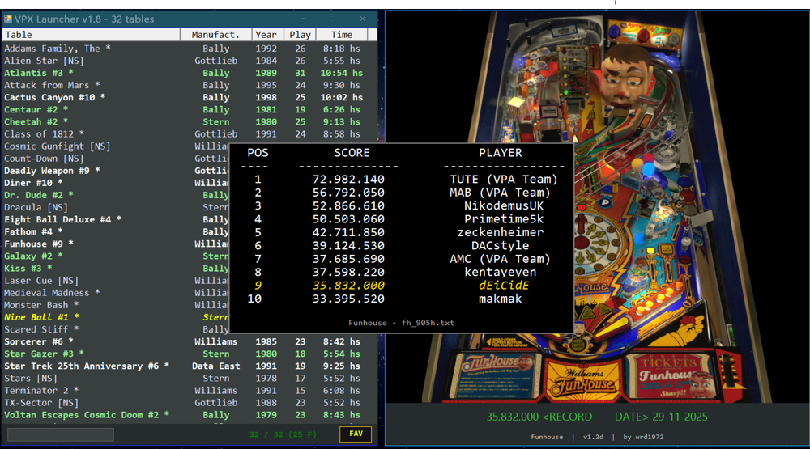810x449 pixels.
Task: Select Star Trek 25th Anniversary #6 row
Action: pyautogui.click(x=190, y=366)
